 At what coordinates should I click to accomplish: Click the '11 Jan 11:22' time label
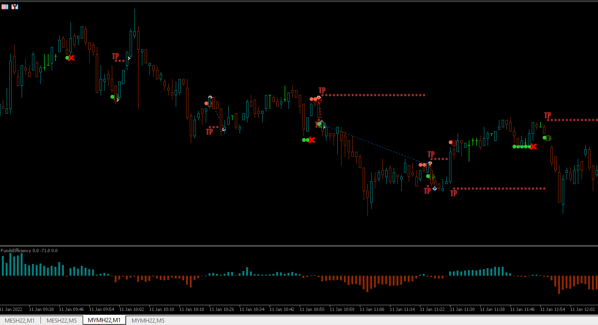(432, 310)
